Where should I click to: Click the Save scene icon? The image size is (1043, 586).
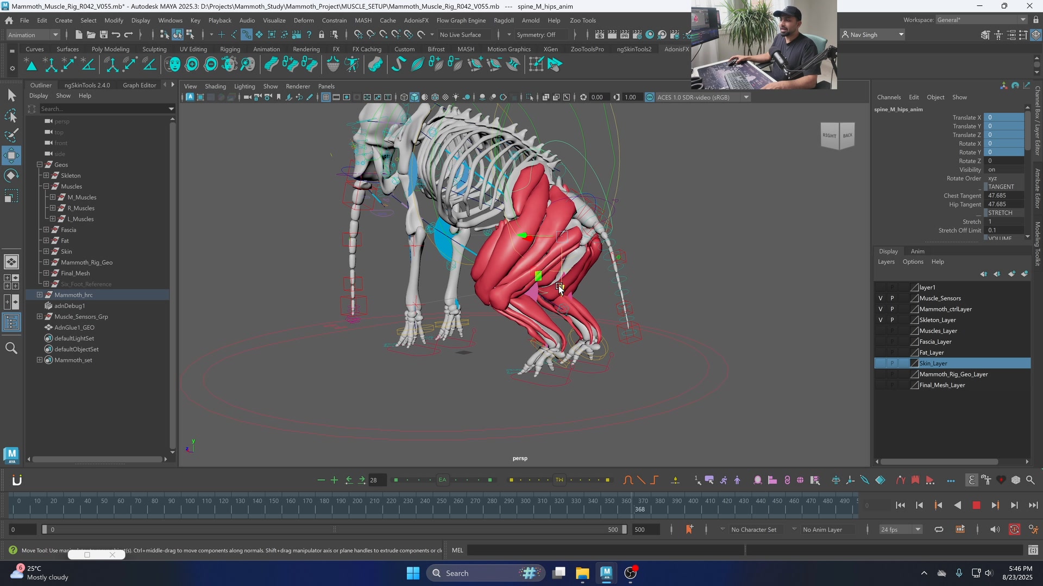point(103,35)
